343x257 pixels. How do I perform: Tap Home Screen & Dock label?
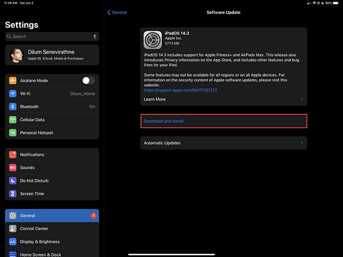pyautogui.click(x=41, y=254)
